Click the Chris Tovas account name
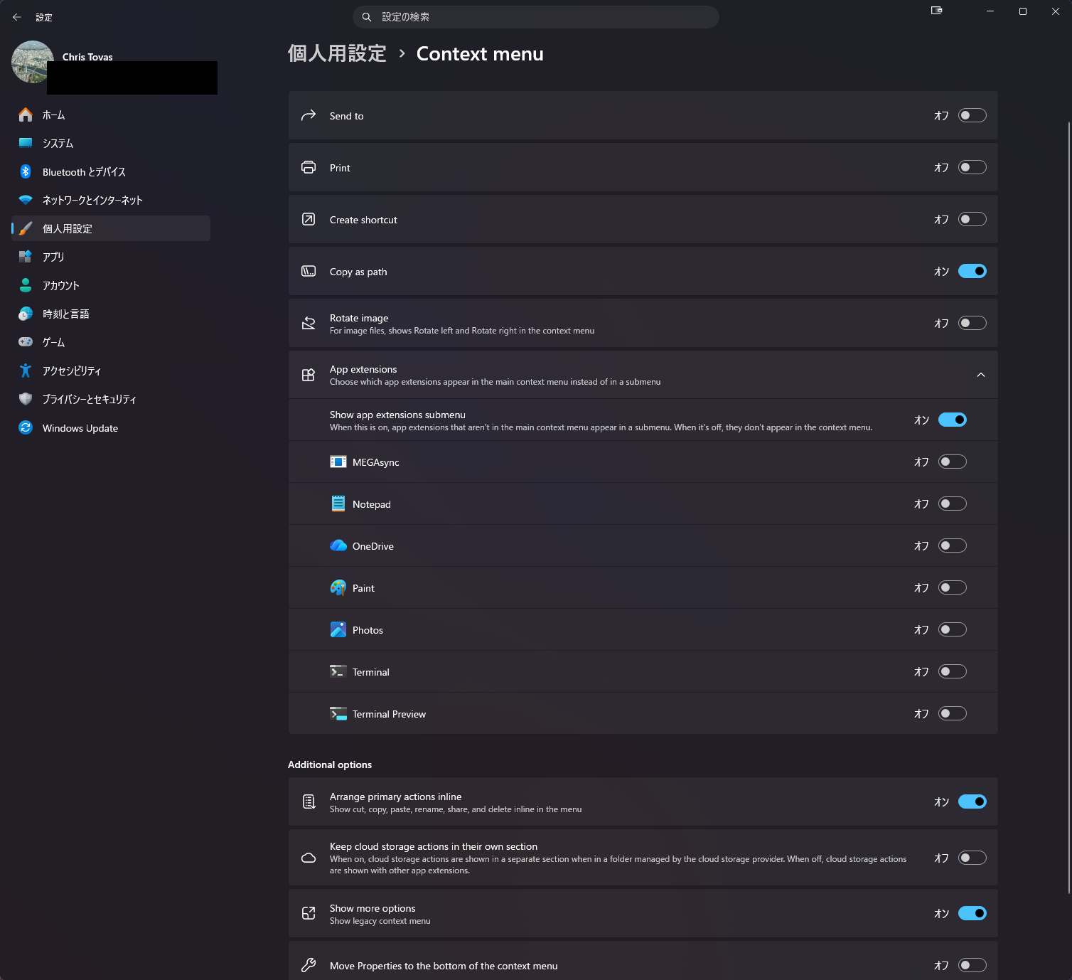Image resolution: width=1072 pixels, height=980 pixels. tap(87, 57)
